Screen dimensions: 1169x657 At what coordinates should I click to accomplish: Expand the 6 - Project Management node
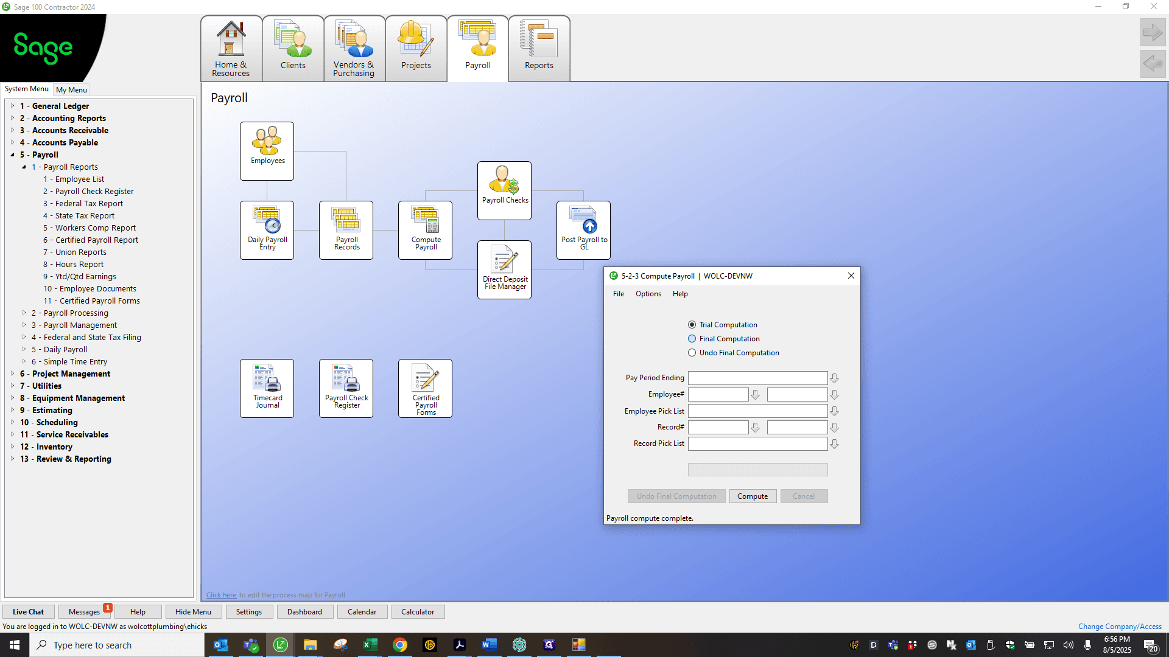click(x=12, y=374)
